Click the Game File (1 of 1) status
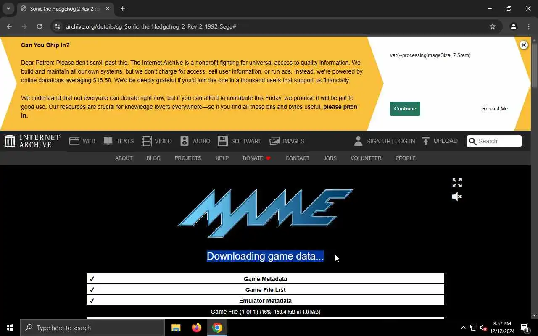 pyautogui.click(x=265, y=312)
